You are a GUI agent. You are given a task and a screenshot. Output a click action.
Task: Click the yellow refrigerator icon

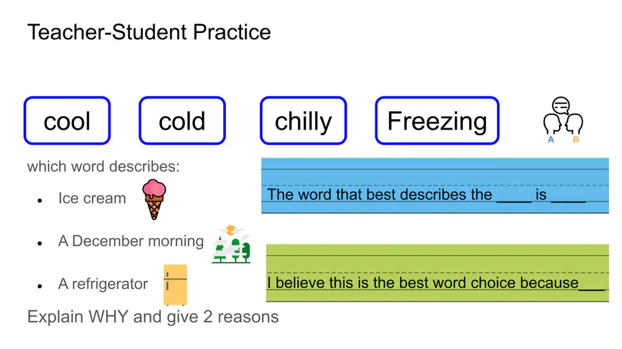click(176, 285)
